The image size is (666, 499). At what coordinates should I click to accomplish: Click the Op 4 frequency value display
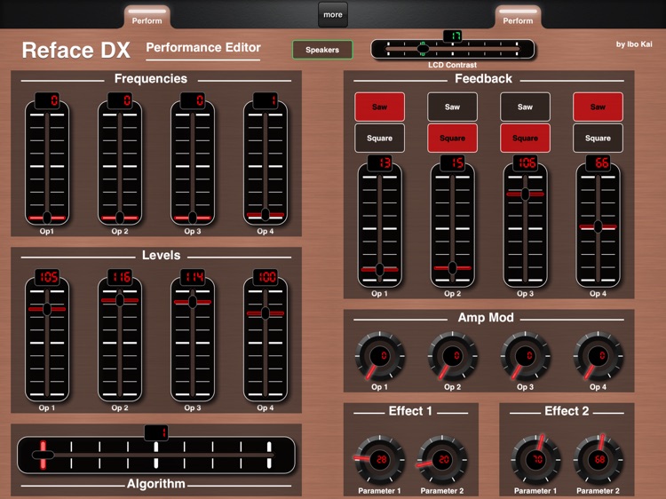click(266, 100)
